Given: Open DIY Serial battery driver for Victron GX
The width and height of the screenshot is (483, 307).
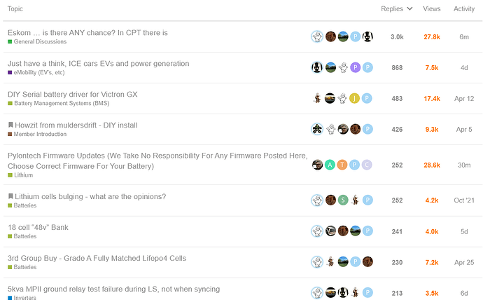Looking at the screenshot, I should coord(73,94).
